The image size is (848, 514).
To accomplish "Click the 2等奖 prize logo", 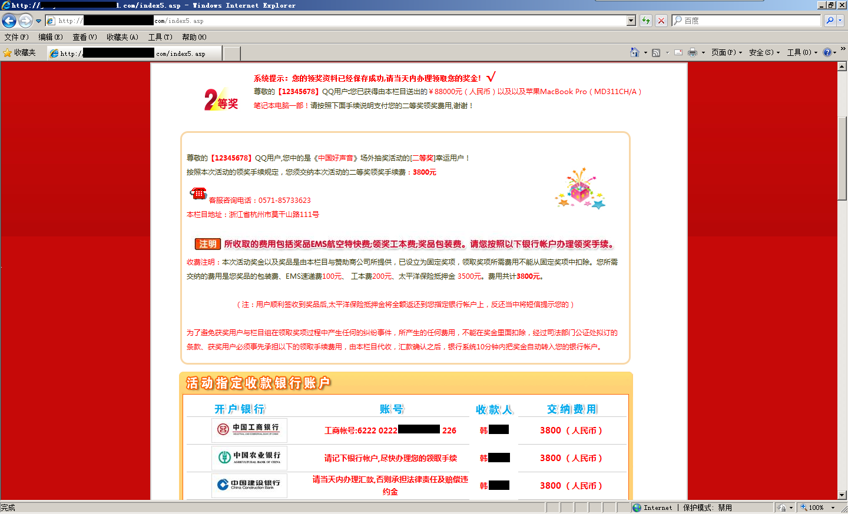I will tap(221, 99).
